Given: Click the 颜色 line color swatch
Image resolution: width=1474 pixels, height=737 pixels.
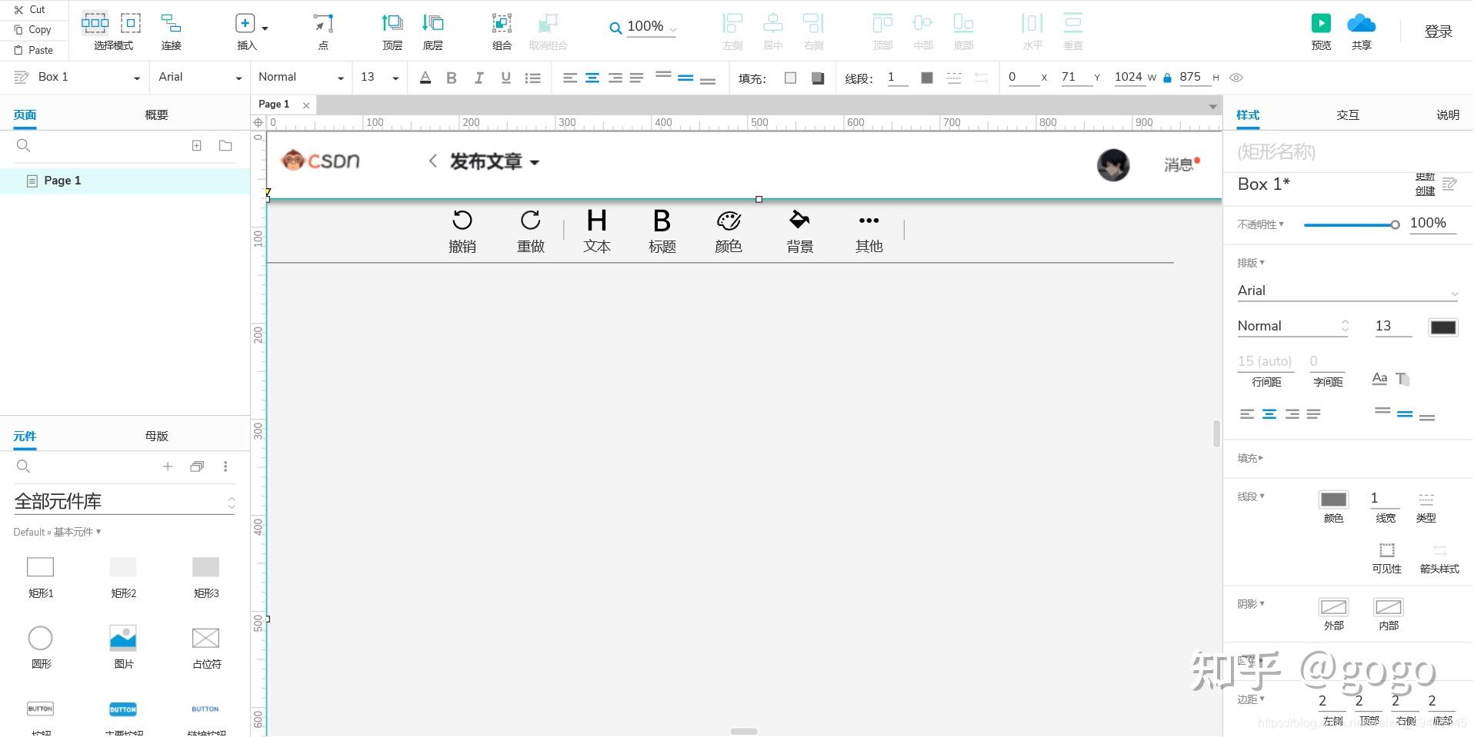Looking at the screenshot, I should 1333,500.
